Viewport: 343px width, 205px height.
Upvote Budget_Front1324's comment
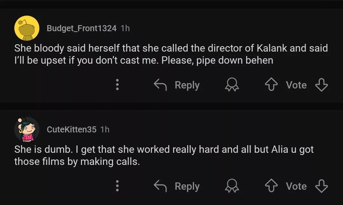[x=271, y=85]
